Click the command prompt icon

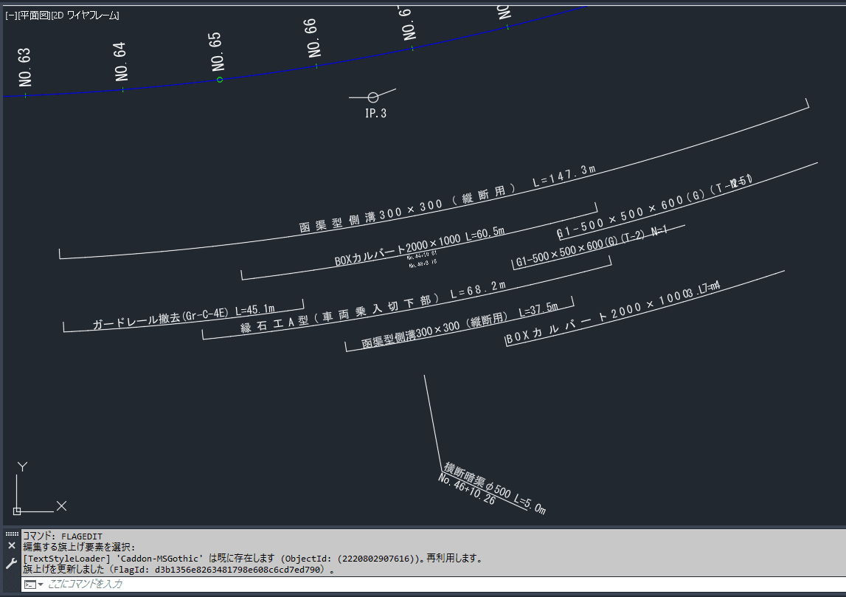30,584
